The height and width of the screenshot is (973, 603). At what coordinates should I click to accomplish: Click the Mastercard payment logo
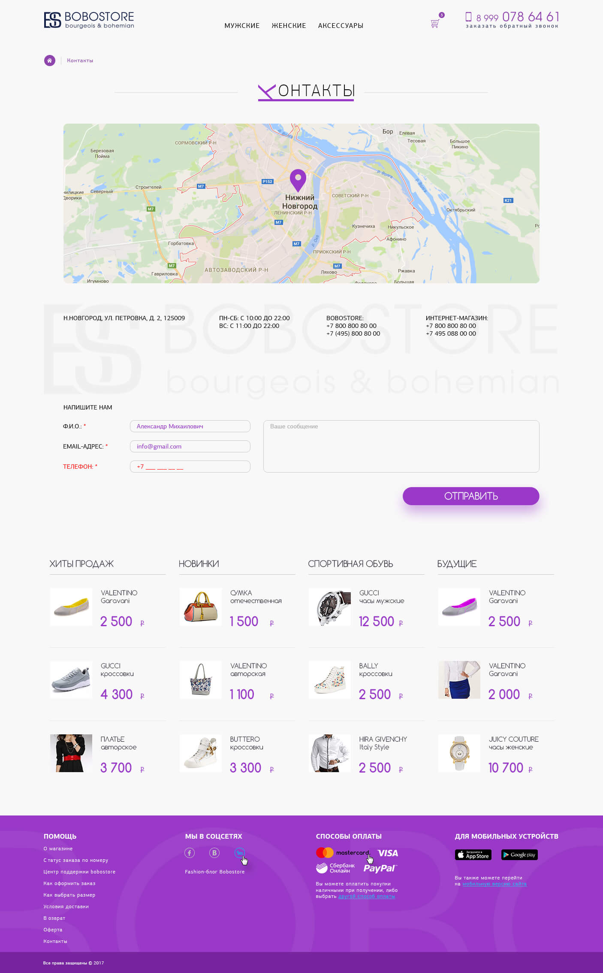pos(342,852)
